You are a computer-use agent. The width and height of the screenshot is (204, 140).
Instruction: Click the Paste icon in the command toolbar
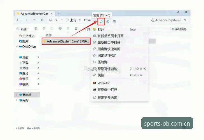click(52, 28)
